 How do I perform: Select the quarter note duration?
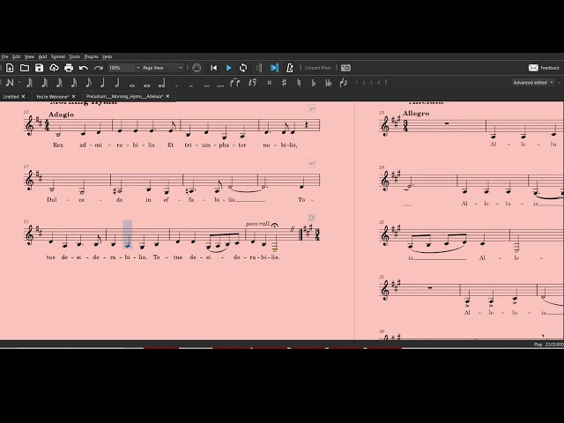pos(103,83)
